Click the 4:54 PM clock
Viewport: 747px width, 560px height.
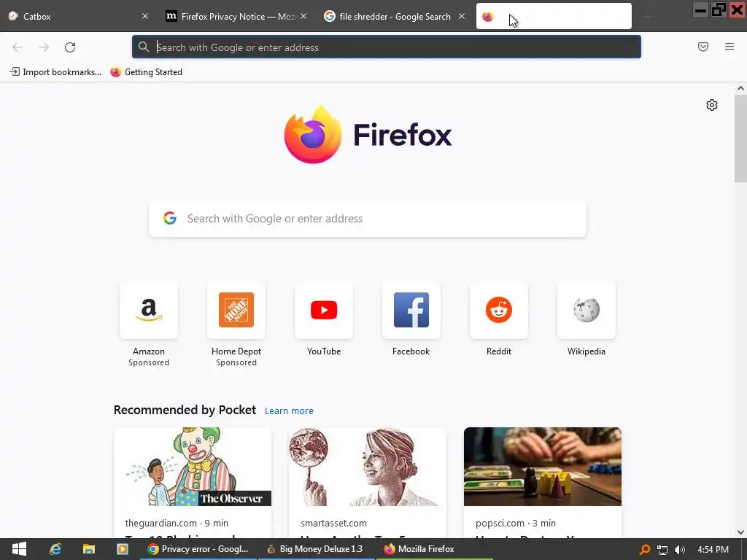pyautogui.click(x=713, y=550)
